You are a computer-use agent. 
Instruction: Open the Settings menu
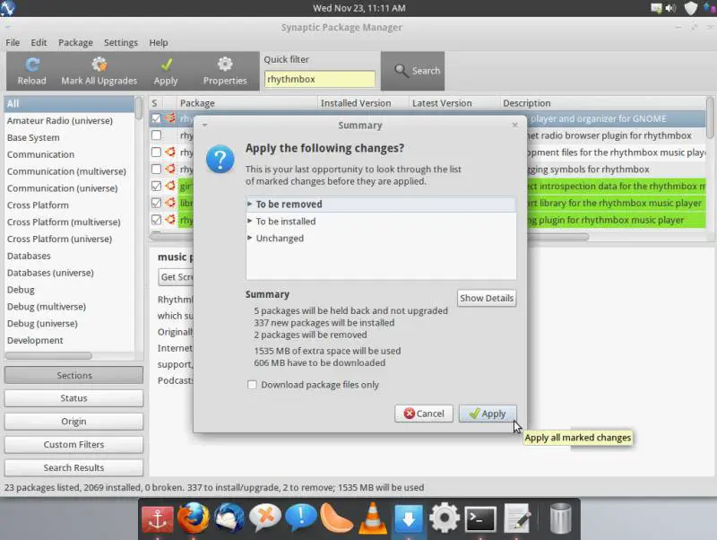point(121,42)
